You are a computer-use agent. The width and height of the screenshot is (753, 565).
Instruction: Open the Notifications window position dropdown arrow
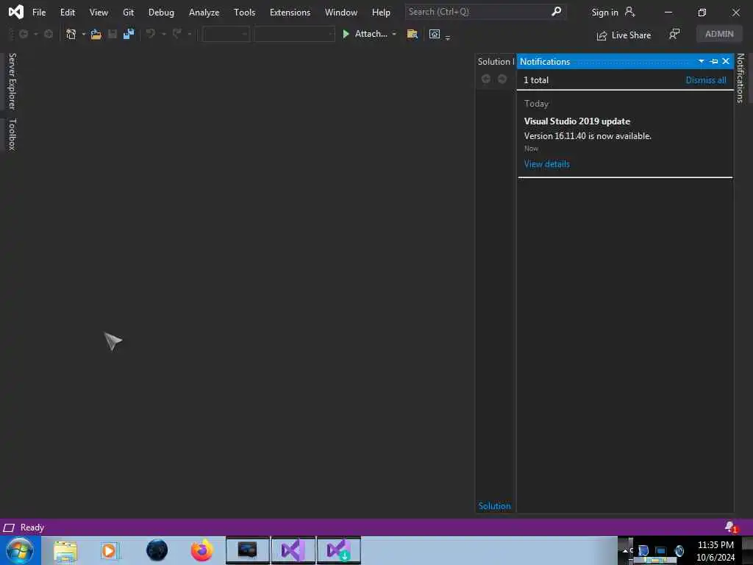701,62
